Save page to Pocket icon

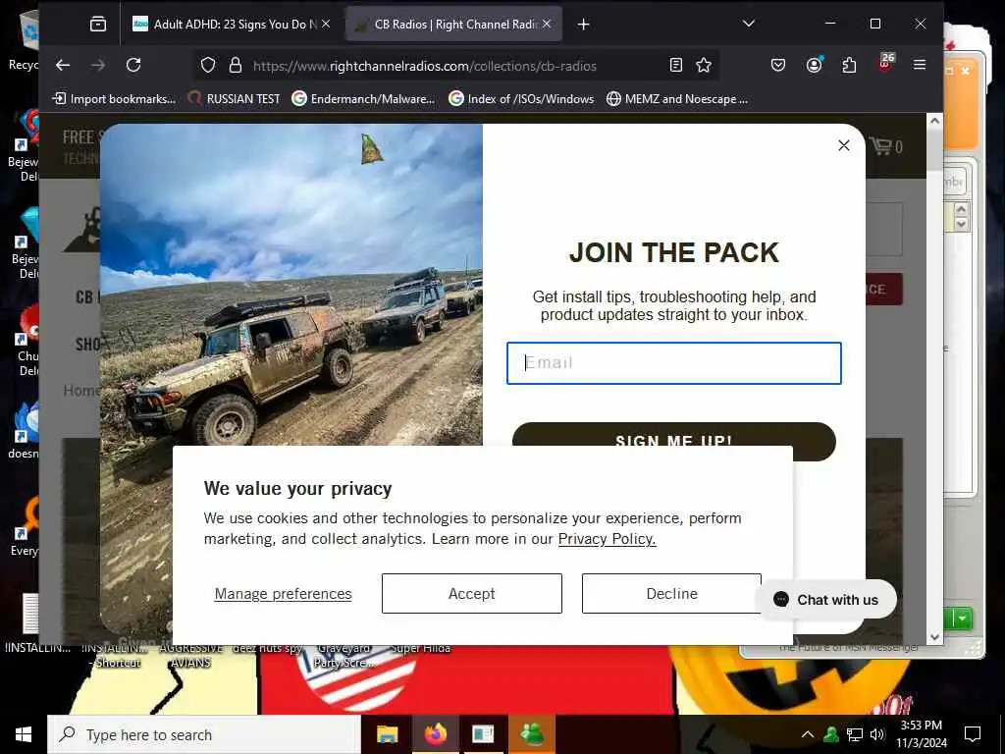[778, 65]
